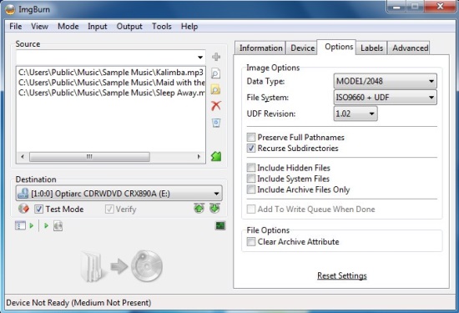Open the log window icon

220,225
